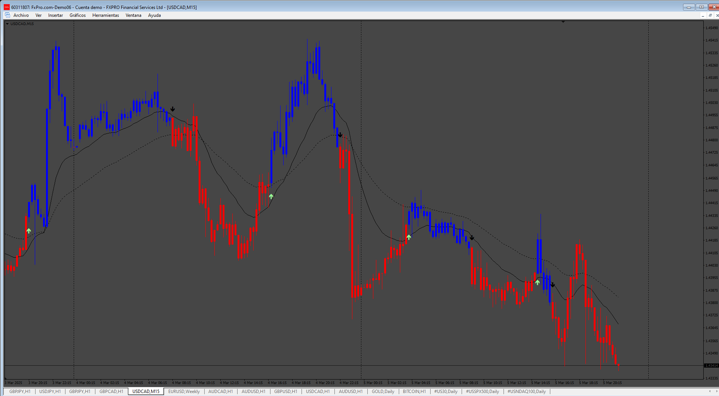Click the FxPro application icon in the title bar
719x396 pixels.
(7, 7)
